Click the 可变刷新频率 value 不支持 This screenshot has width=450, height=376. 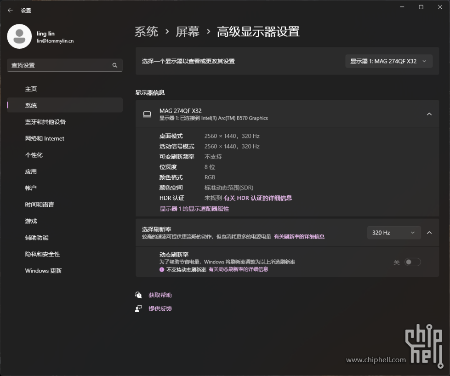pyautogui.click(x=213, y=157)
